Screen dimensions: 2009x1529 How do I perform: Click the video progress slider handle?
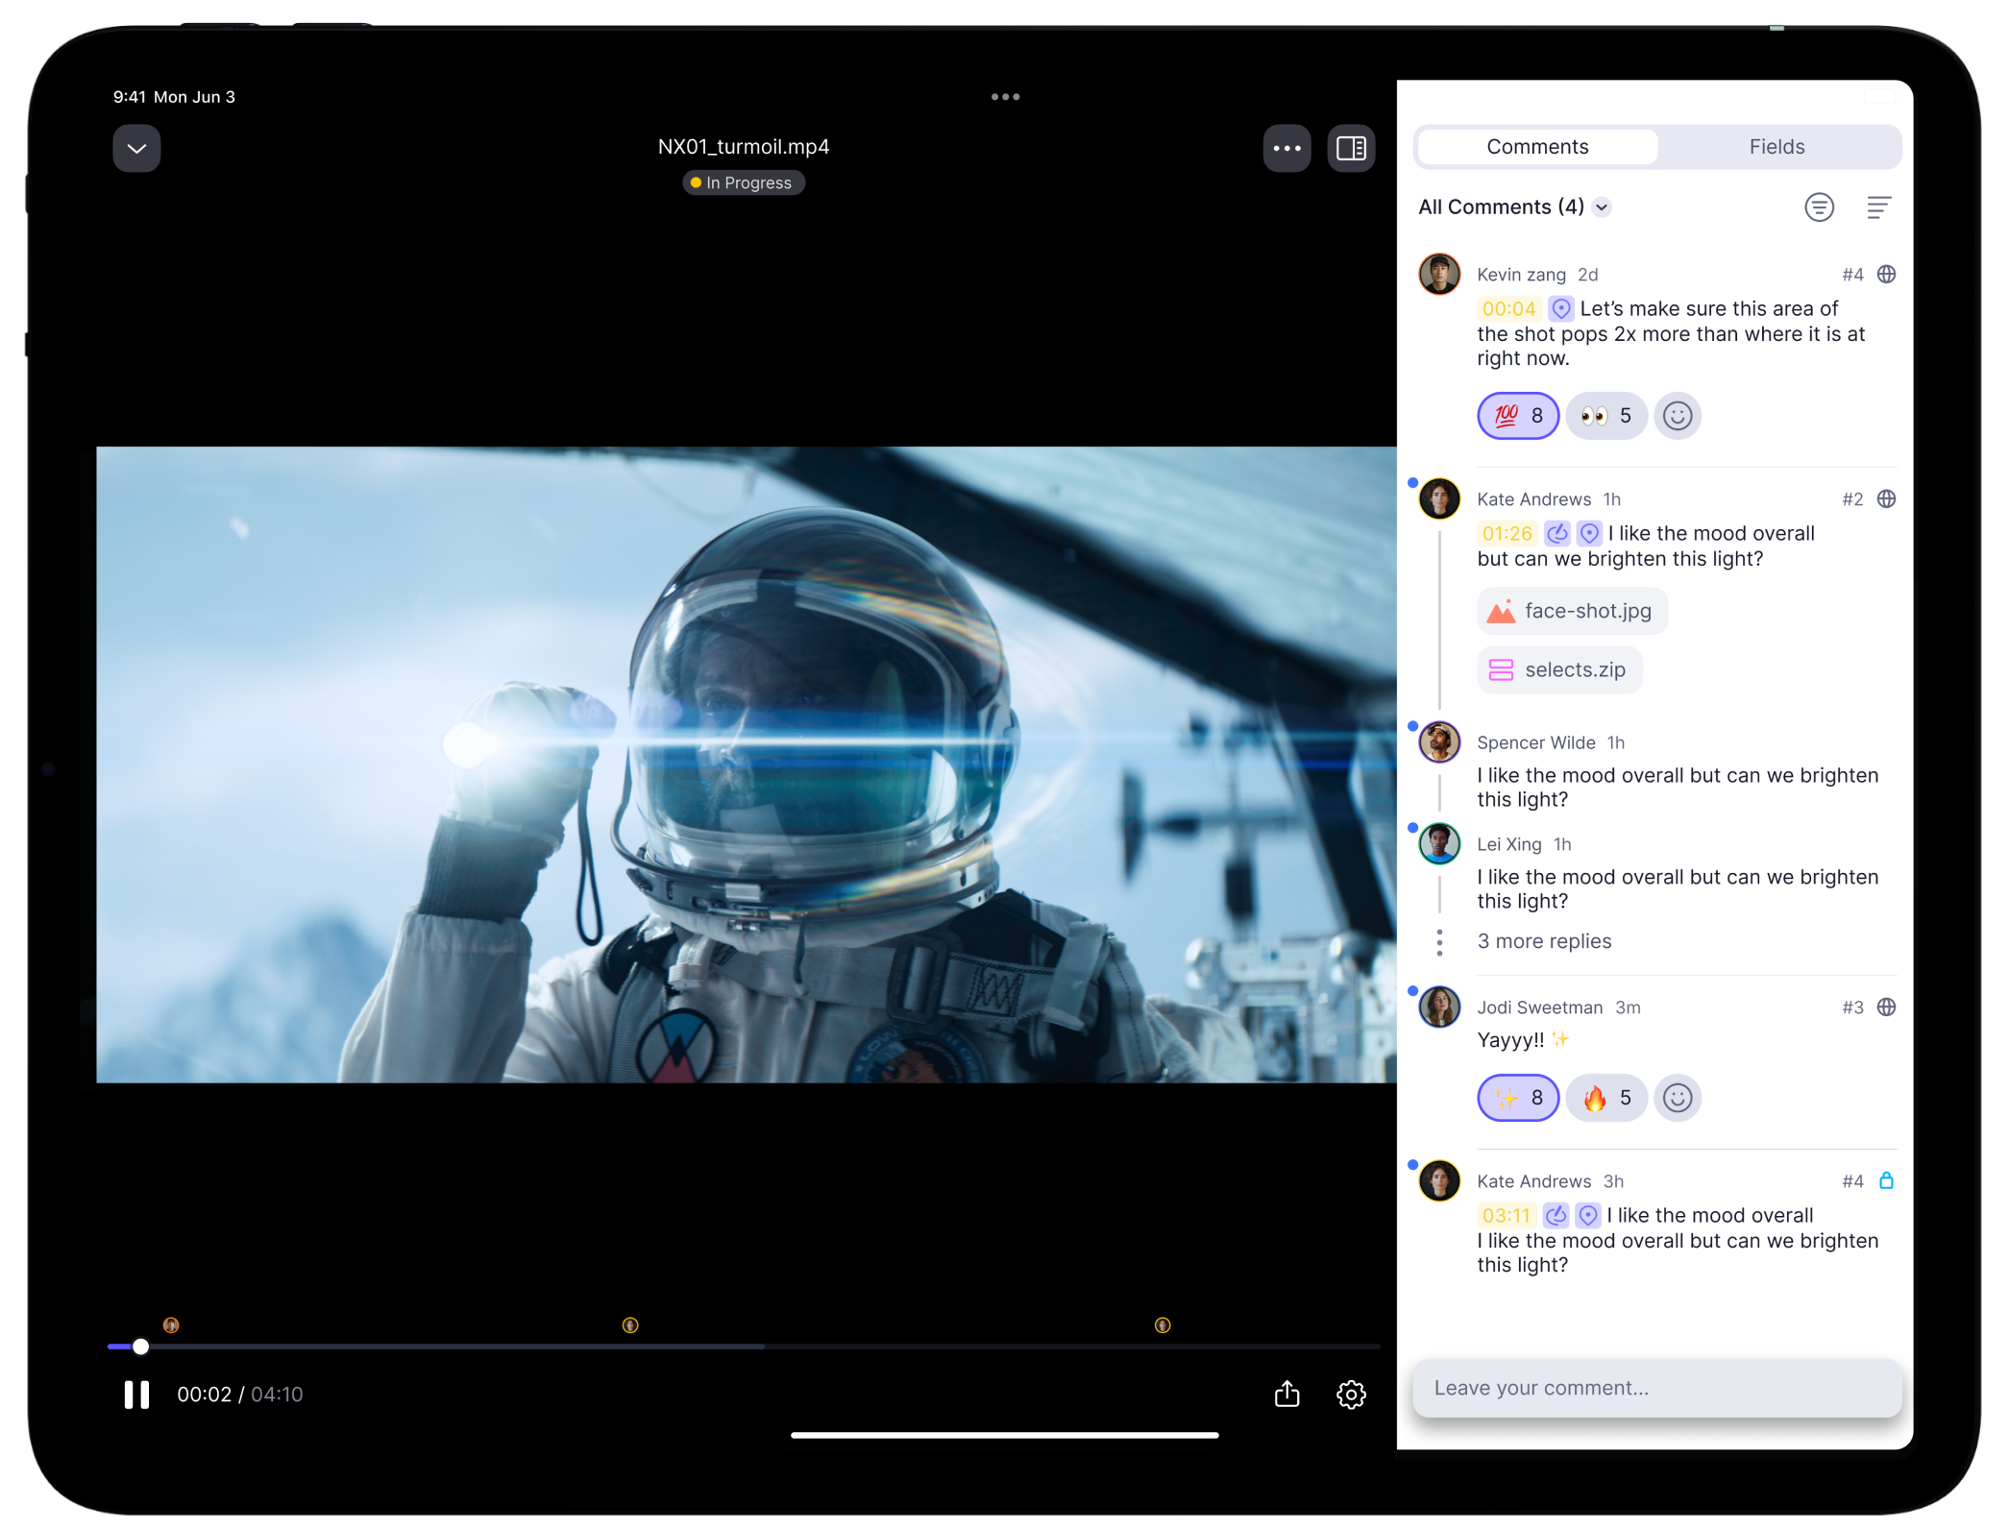[140, 1347]
